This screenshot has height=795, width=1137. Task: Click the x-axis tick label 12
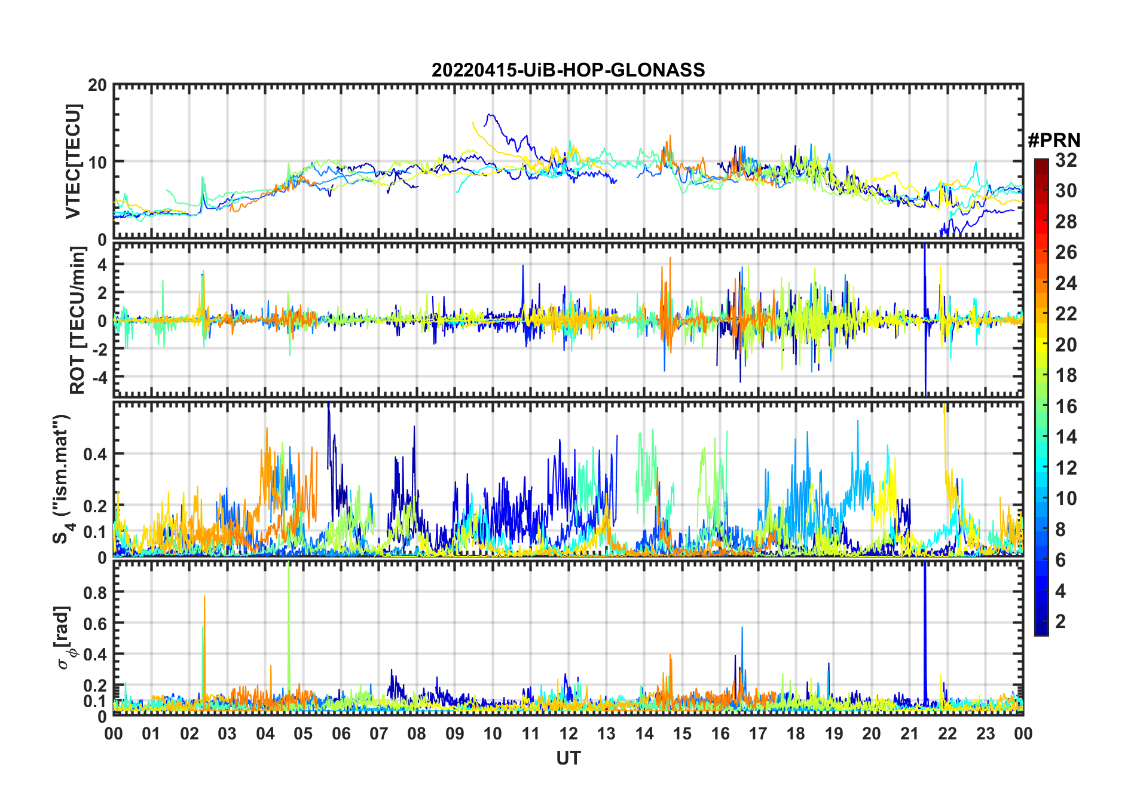click(568, 734)
